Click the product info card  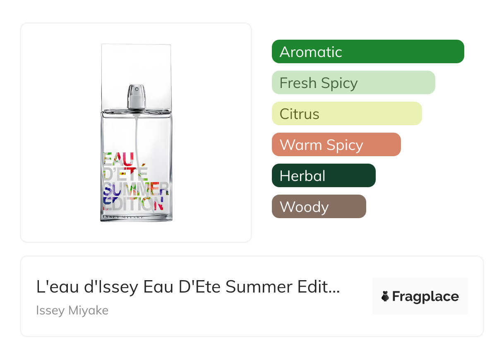(x=252, y=296)
